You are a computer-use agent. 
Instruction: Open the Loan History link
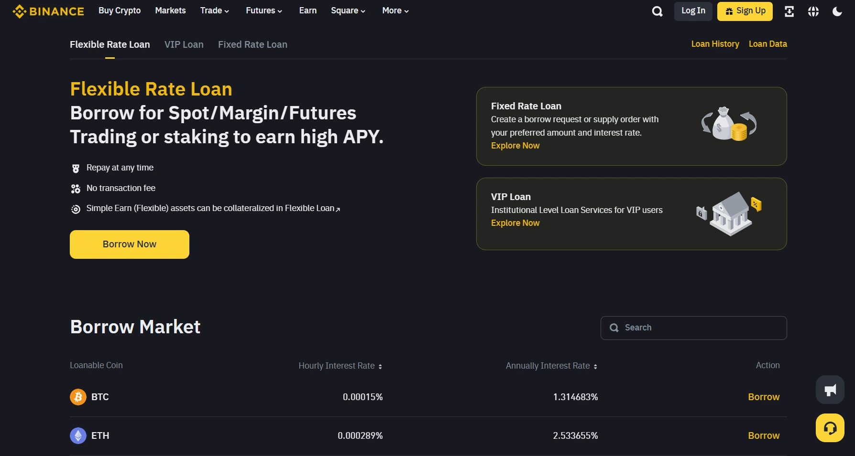pos(715,44)
